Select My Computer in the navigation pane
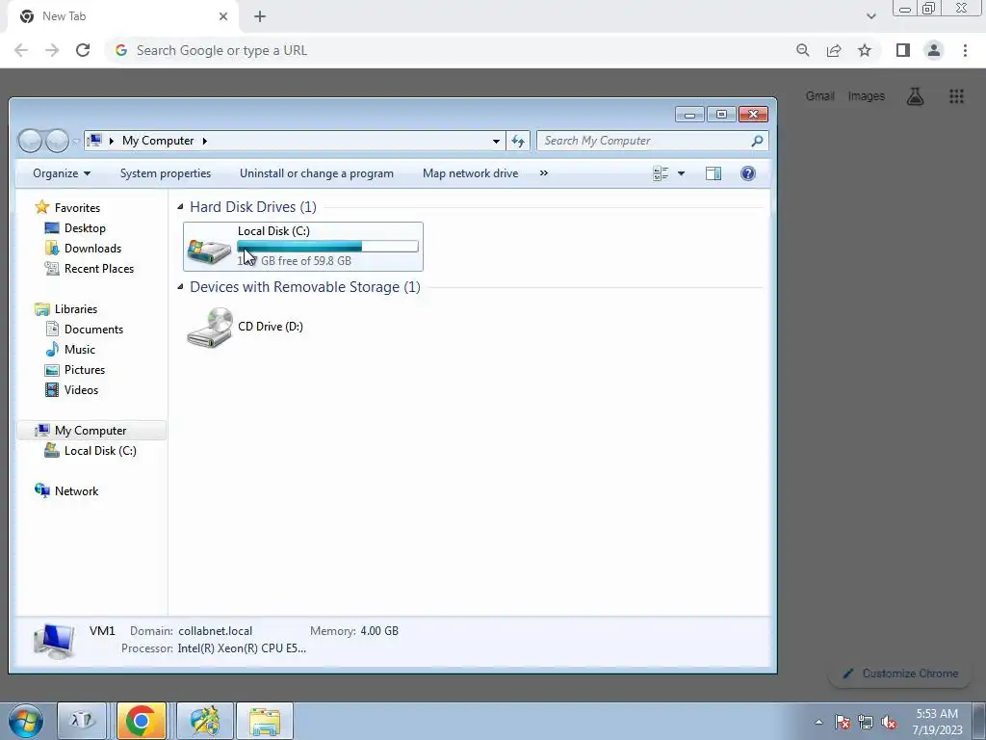The width and height of the screenshot is (986, 740). (x=91, y=431)
